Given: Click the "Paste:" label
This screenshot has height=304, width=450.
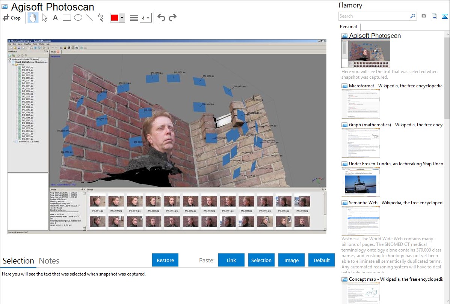Looking at the screenshot, I should pyautogui.click(x=207, y=260).
